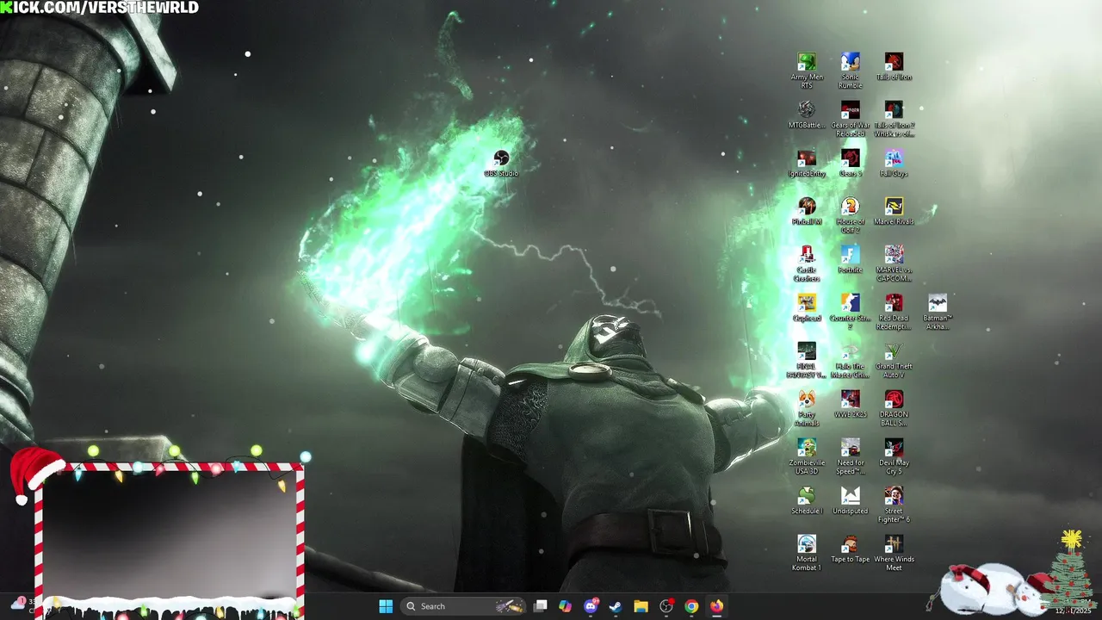Click the Zombieville USA 3D icon
The height and width of the screenshot is (620, 1102).
coord(807,456)
